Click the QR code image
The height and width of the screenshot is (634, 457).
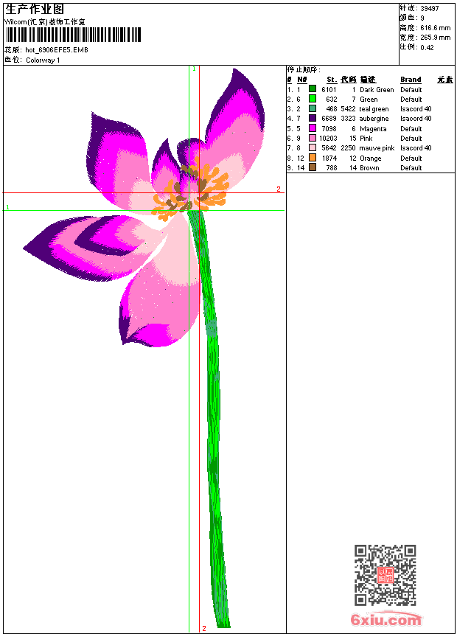[x=385, y=575]
